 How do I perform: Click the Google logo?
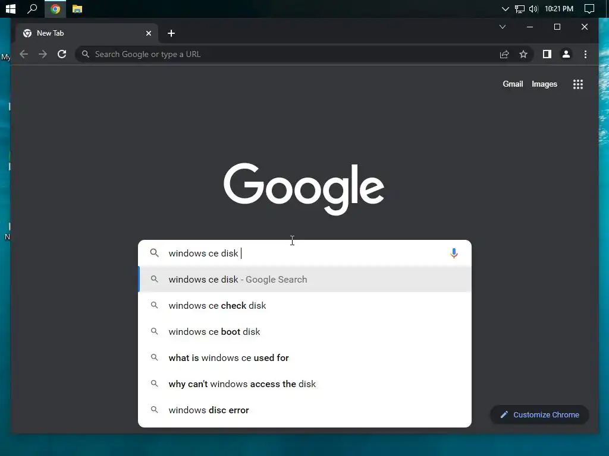pos(304,189)
